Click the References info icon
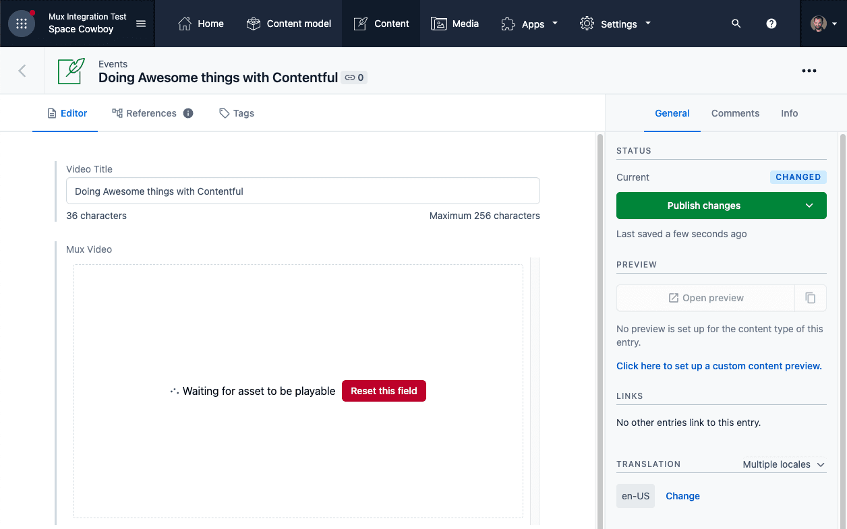Viewport: 847px width, 529px height. click(188, 113)
